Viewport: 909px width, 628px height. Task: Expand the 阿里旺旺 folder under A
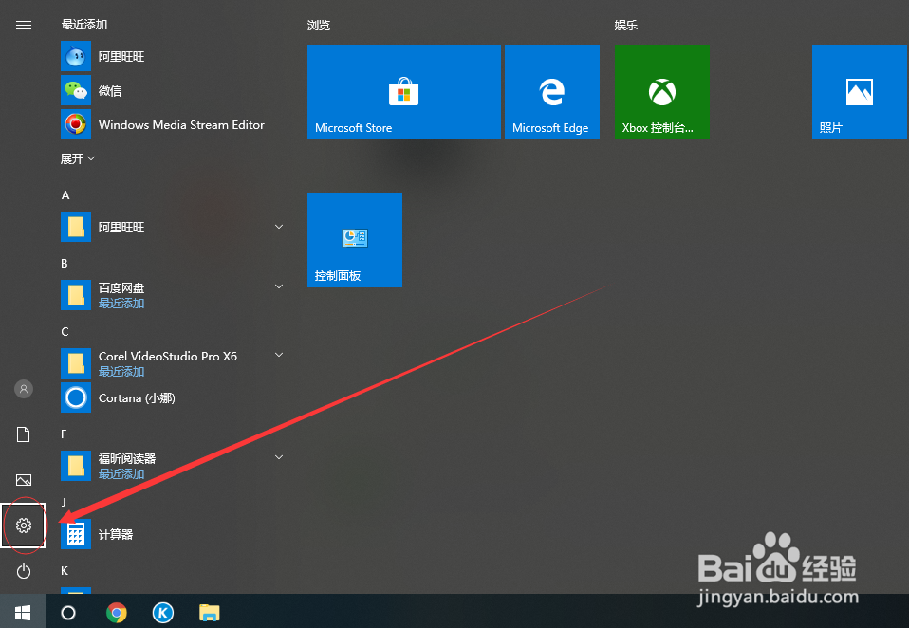pos(279,227)
